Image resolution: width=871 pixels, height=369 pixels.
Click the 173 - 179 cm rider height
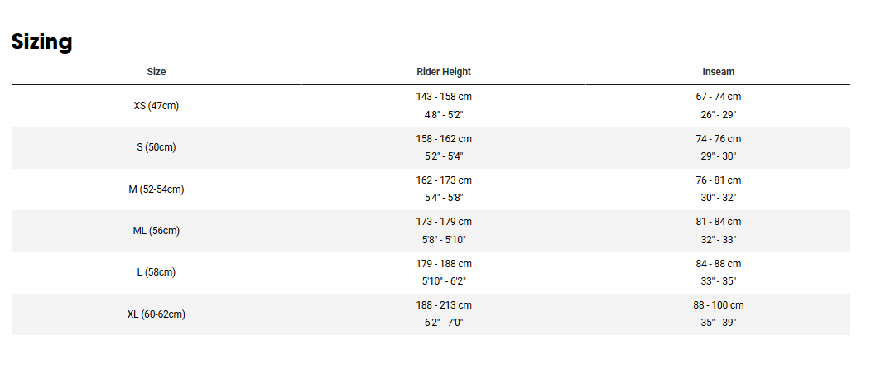coord(444,222)
